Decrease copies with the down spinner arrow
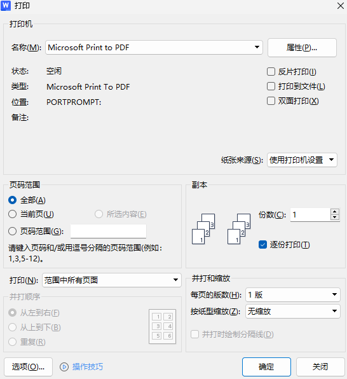 (335, 217)
